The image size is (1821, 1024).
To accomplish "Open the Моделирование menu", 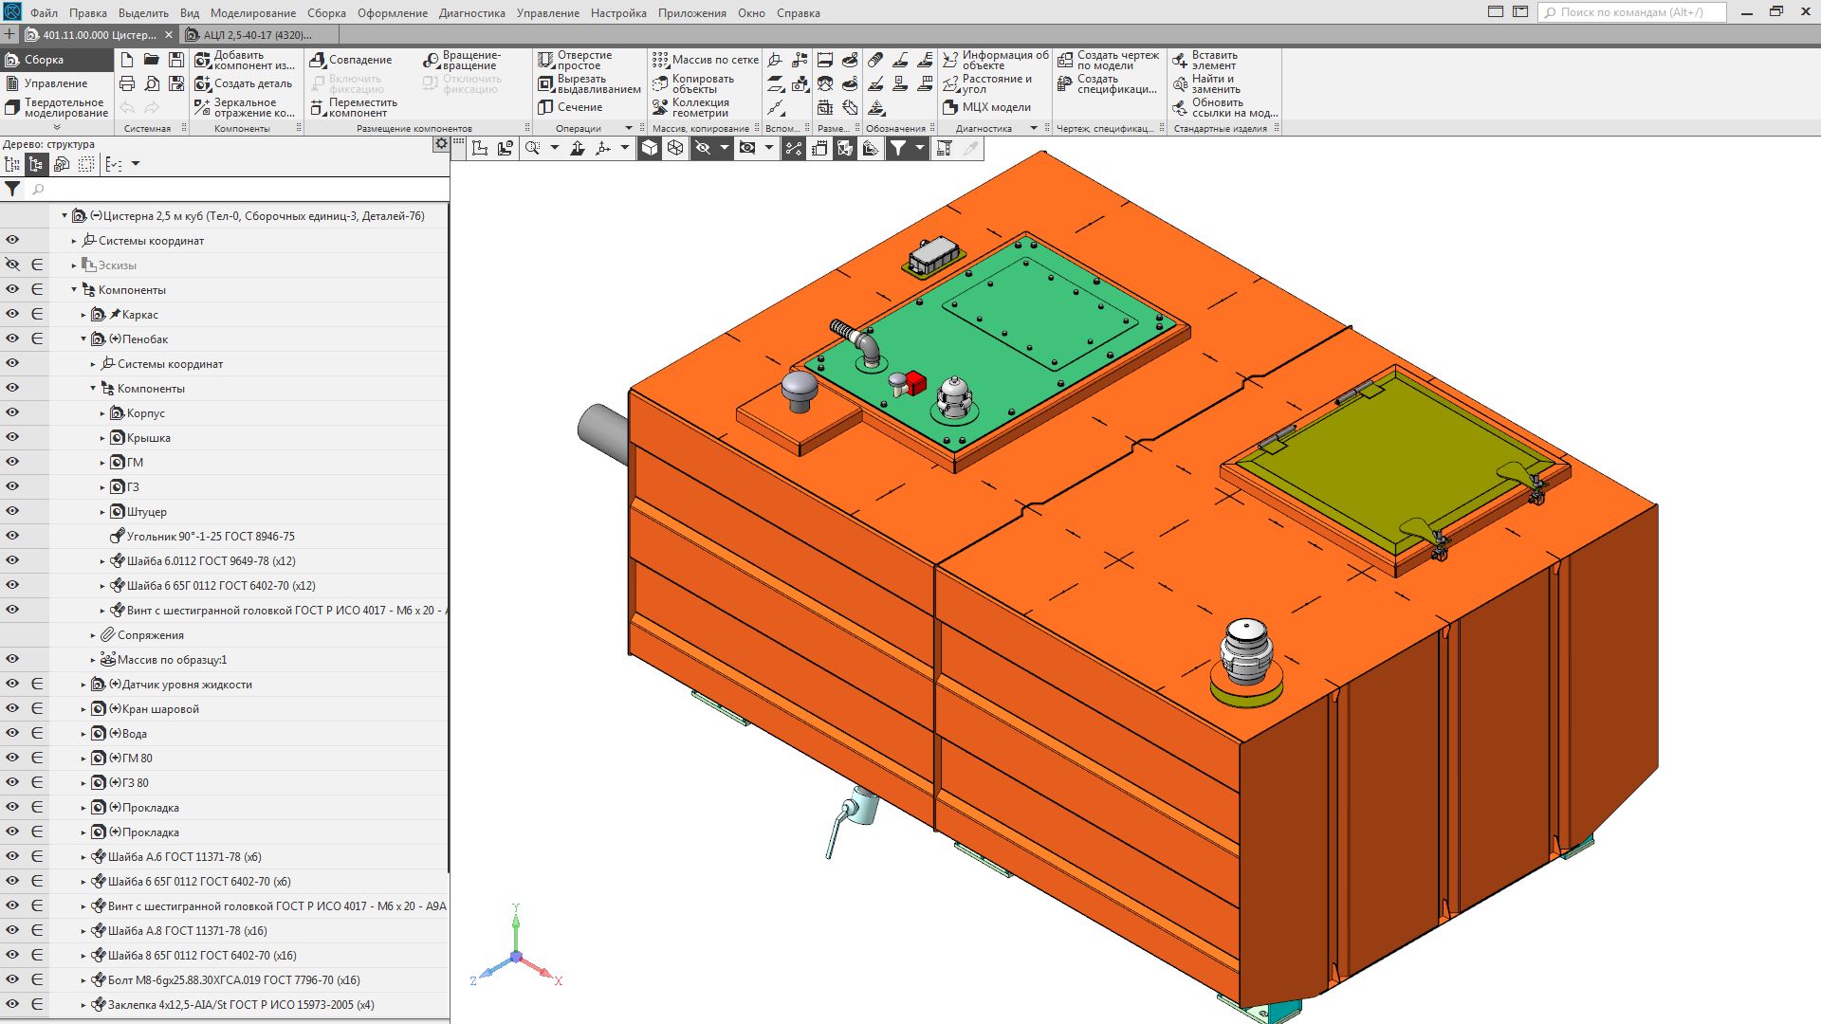I will 252,13.
